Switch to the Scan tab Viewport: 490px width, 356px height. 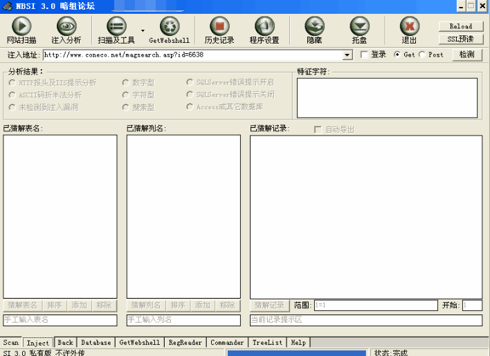(11, 343)
